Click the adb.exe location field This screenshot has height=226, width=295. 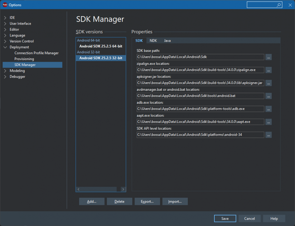(200, 109)
